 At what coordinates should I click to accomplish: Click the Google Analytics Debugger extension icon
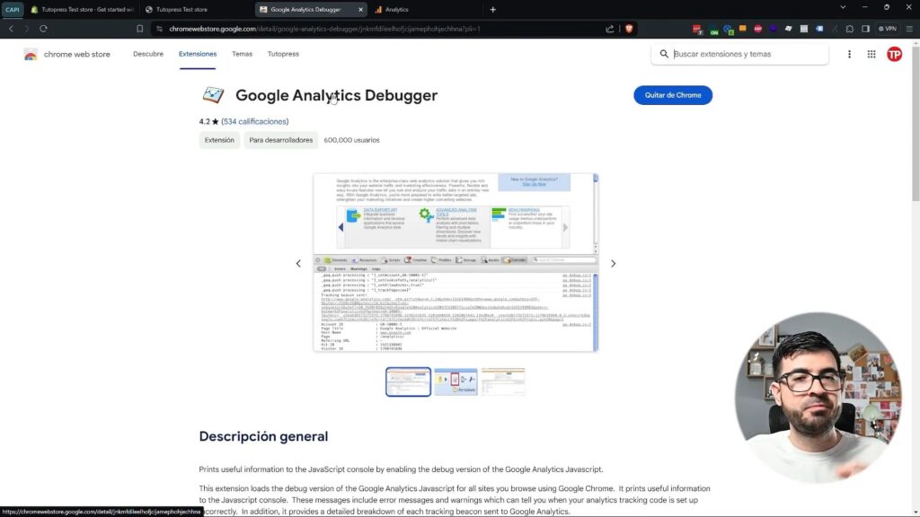tap(213, 94)
